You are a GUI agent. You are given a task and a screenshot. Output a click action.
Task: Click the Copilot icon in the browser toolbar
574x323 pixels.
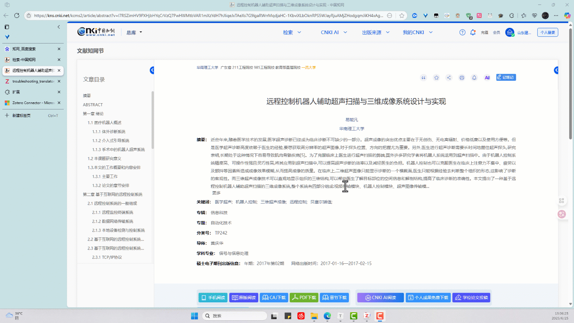point(568,15)
